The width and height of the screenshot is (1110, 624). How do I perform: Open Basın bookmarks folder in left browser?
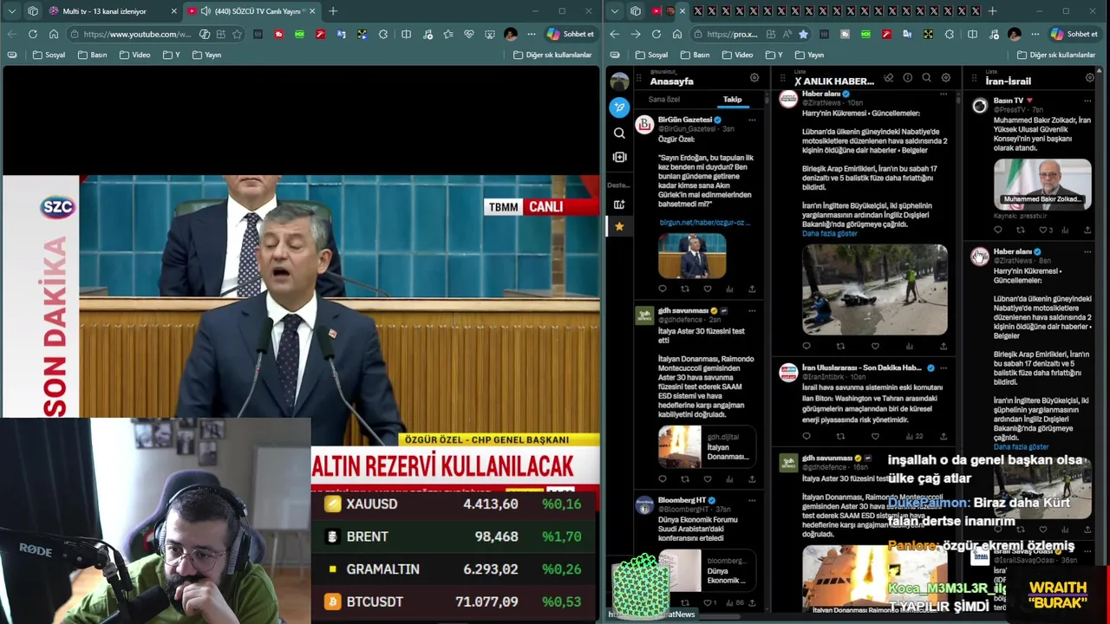[92, 55]
